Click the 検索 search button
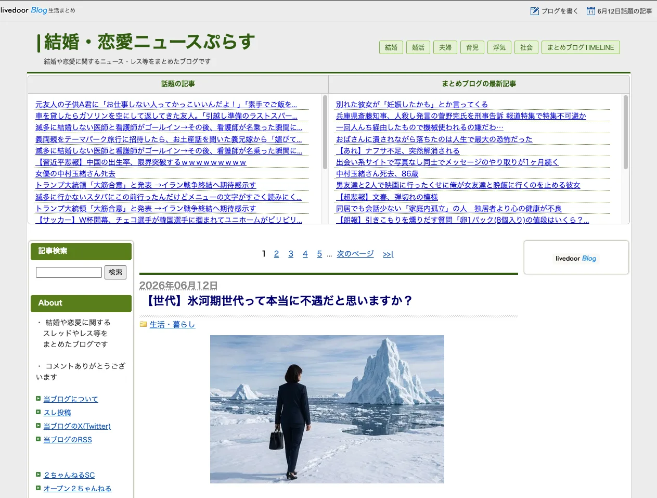The width and height of the screenshot is (657, 498). coord(115,272)
